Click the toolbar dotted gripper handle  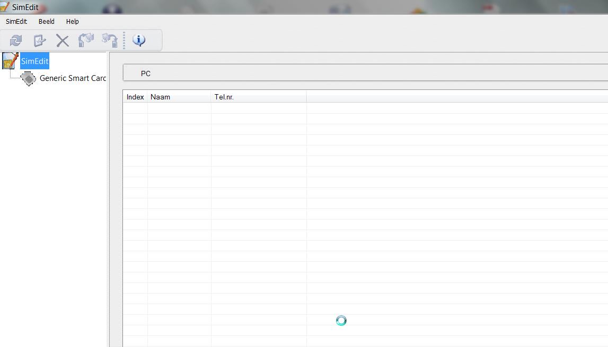[124, 40]
